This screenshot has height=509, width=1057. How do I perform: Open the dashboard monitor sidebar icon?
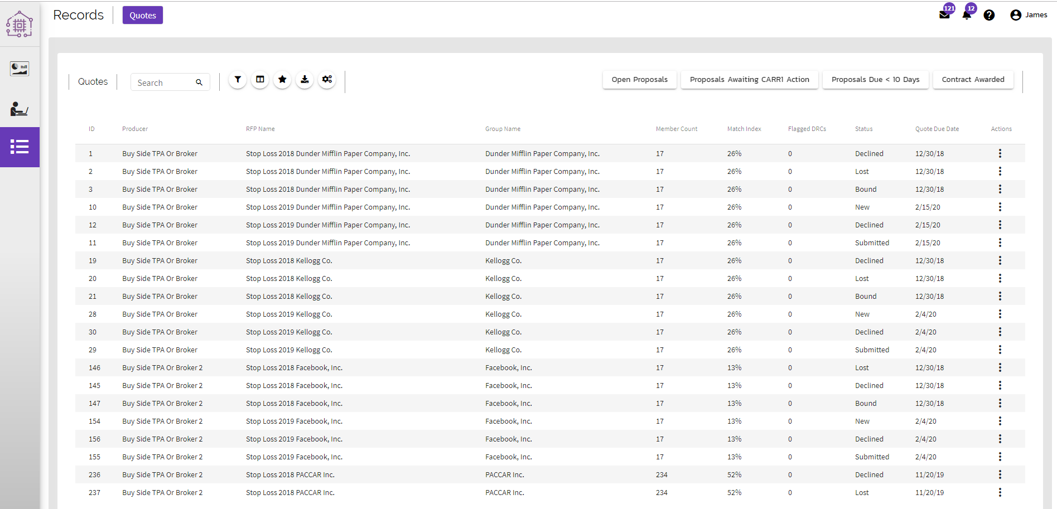click(x=20, y=69)
